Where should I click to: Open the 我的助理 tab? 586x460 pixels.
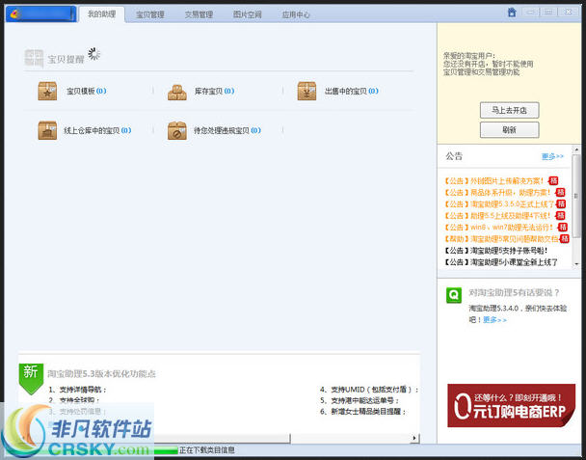click(x=101, y=14)
